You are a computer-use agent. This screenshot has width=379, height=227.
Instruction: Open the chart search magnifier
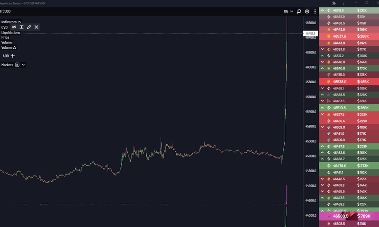click(x=299, y=11)
